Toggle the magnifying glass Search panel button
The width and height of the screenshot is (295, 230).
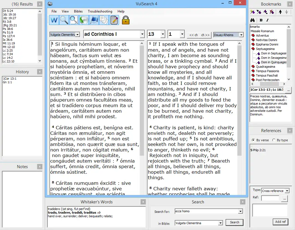(x=64, y=20)
